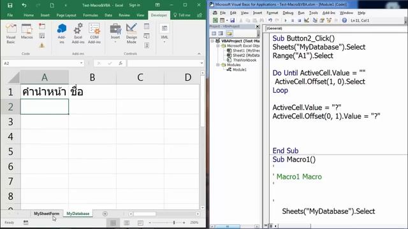Toggle Design Mode in Excel ribbon
This screenshot has height=229, width=408.
tap(131, 34)
